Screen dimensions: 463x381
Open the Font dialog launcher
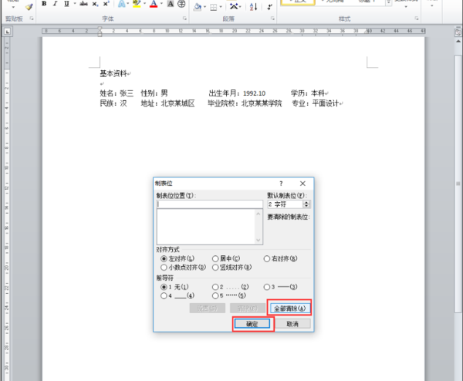pos(185,19)
